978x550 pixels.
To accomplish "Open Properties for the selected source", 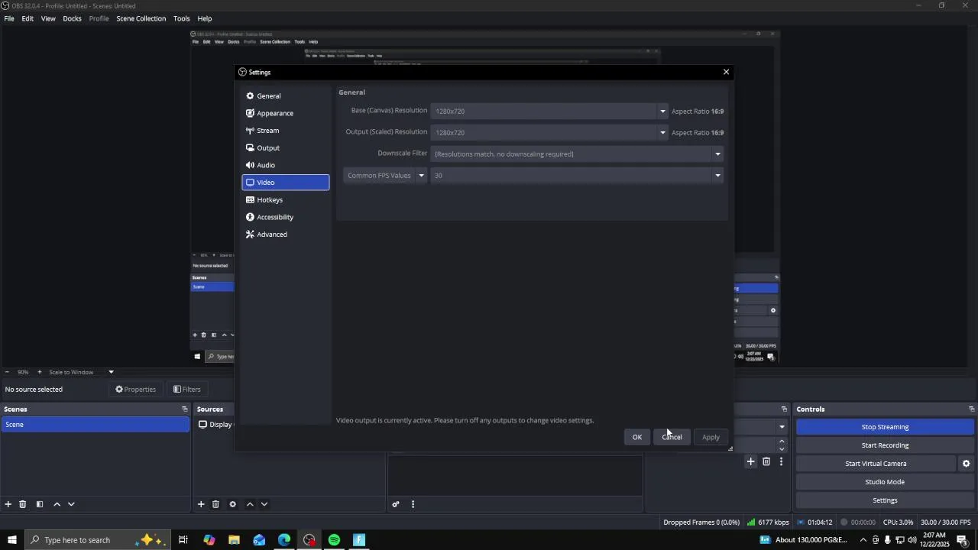I will [x=135, y=390].
